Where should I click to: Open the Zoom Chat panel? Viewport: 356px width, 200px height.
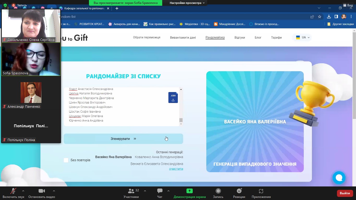click(x=160, y=191)
